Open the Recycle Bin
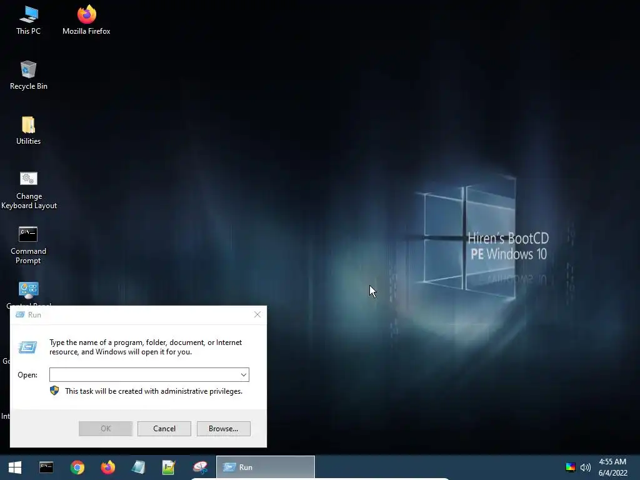Screen dimensions: 640x480 pyautogui.click(x=29, y=75)
